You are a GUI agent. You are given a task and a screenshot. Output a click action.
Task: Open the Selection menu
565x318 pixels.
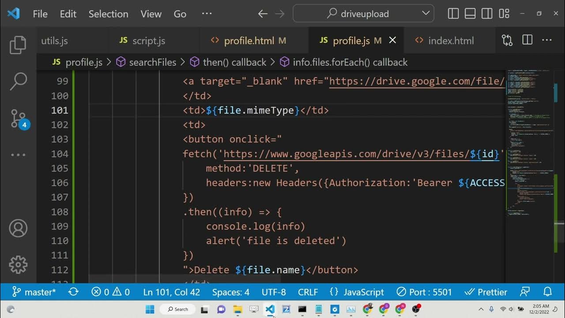[x=108, y=14]
